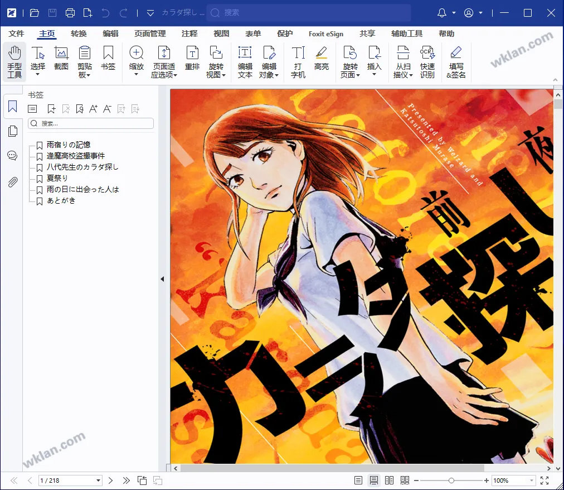Open the user account icon
Image resolution: width=564 pixels, height=490 pixels.
(x=469, y=13)
